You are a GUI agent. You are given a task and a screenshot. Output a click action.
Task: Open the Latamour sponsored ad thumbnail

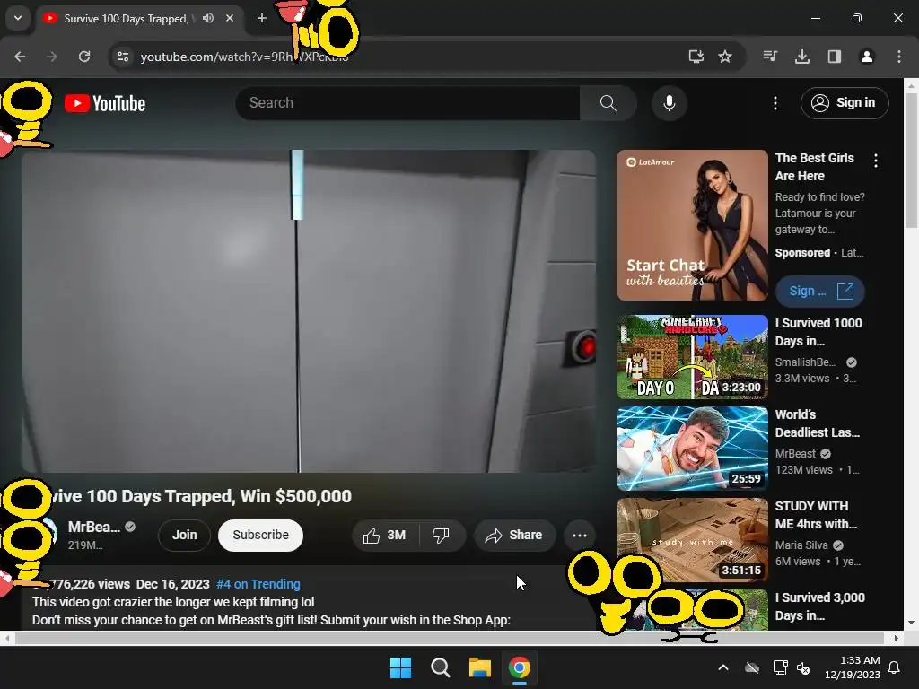[x=692, y=225]
